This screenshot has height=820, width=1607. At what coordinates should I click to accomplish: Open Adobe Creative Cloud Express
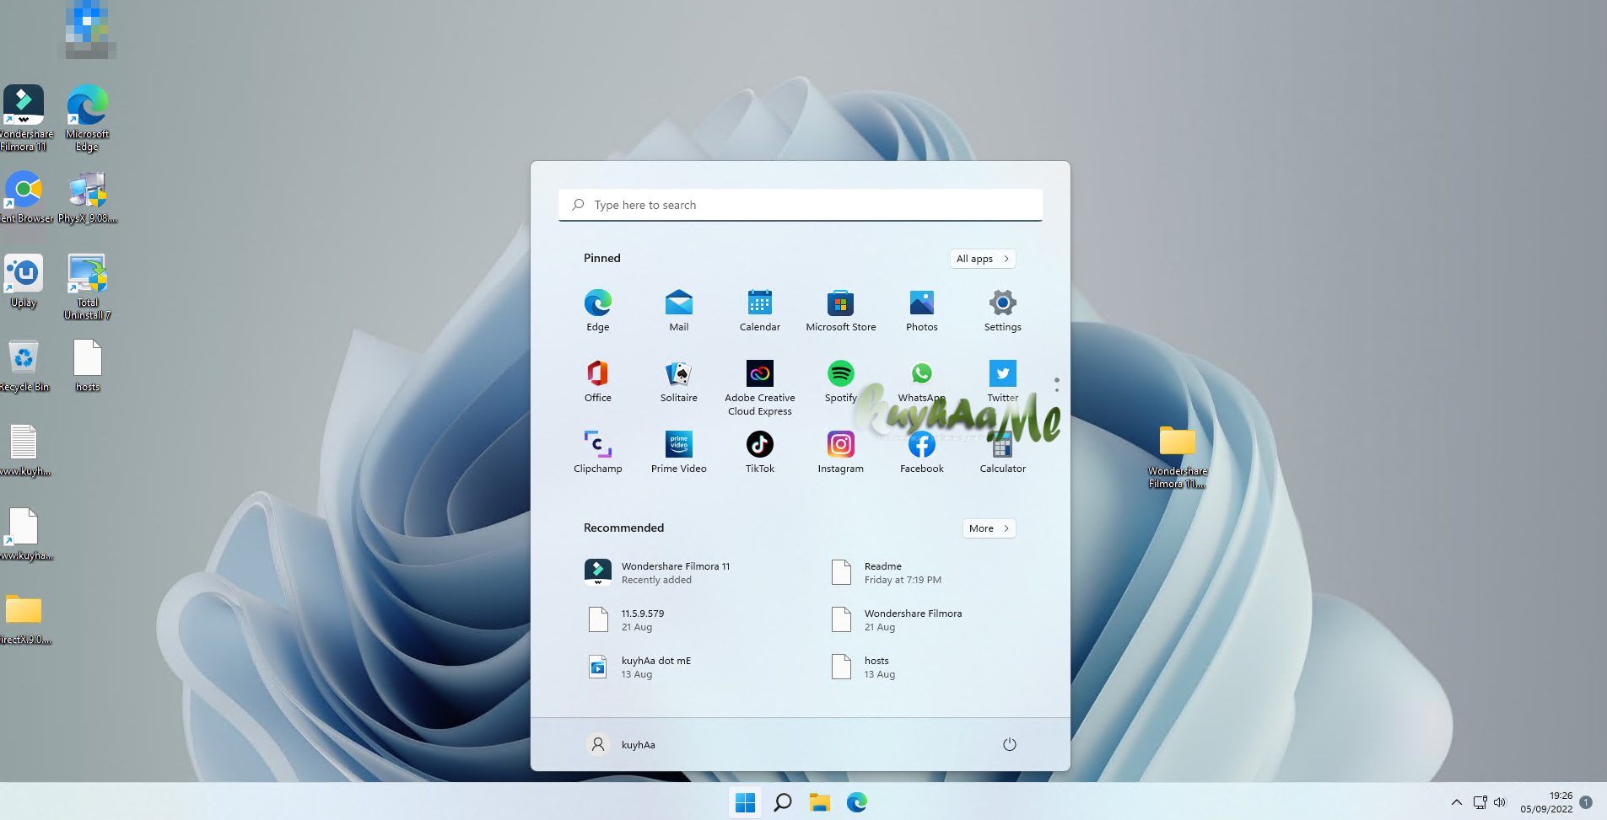pyautogui.click(x=759, y=388)
